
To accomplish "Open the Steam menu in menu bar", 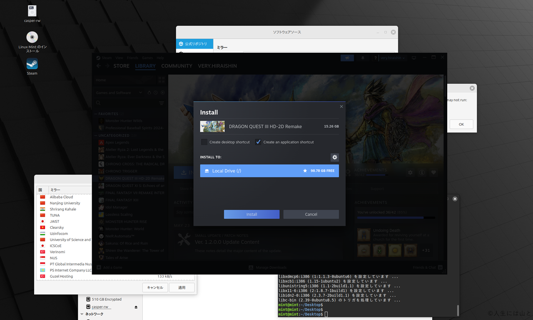I will [107, 58].
